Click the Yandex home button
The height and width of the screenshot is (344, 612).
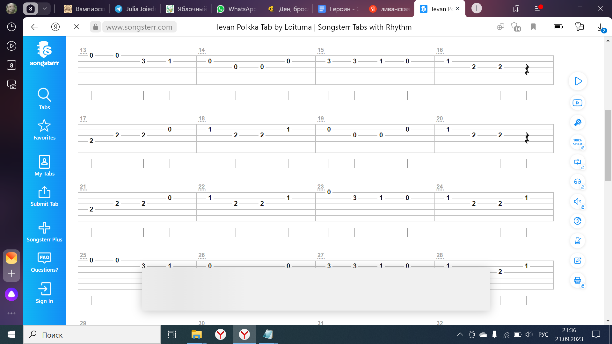tap(55, 27)
